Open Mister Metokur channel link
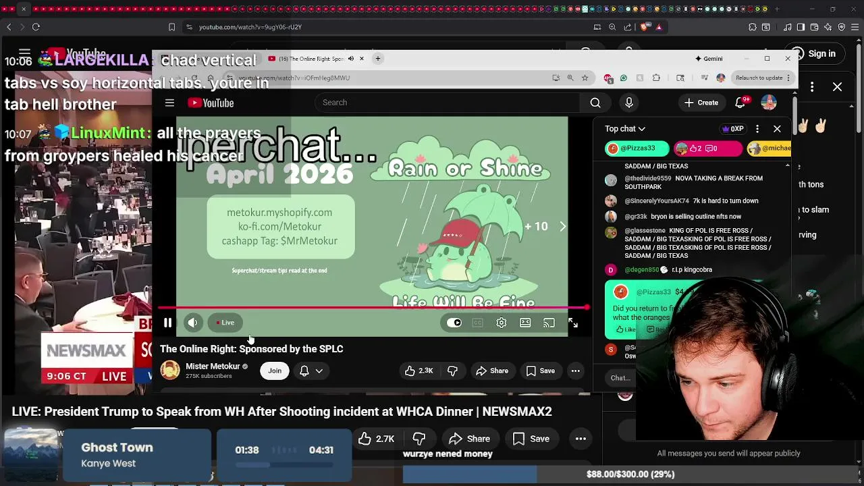 (213, 366)
